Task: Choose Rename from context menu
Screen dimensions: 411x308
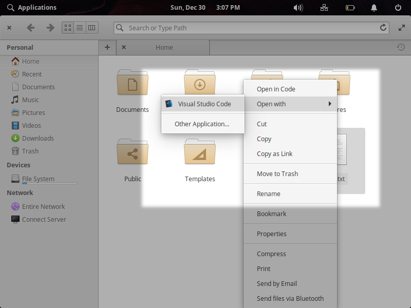Action: [290, 194]
